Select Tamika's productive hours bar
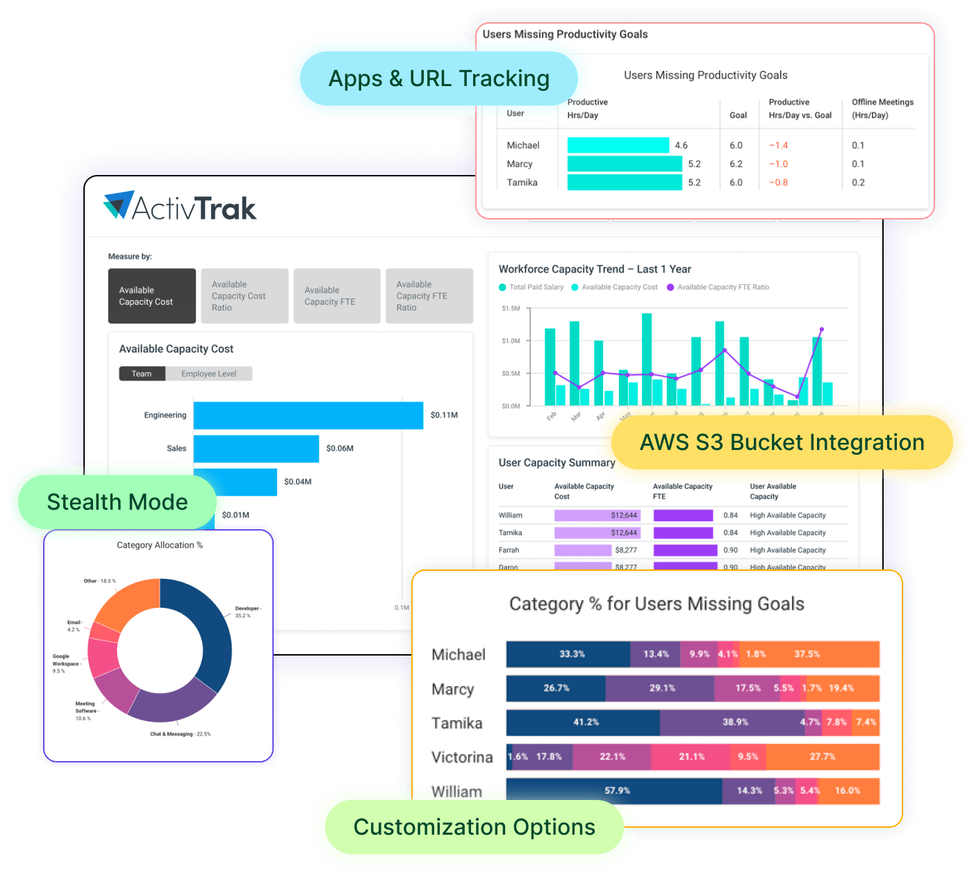This screenshot has height=875, width=974. click(x=625, y=183)
